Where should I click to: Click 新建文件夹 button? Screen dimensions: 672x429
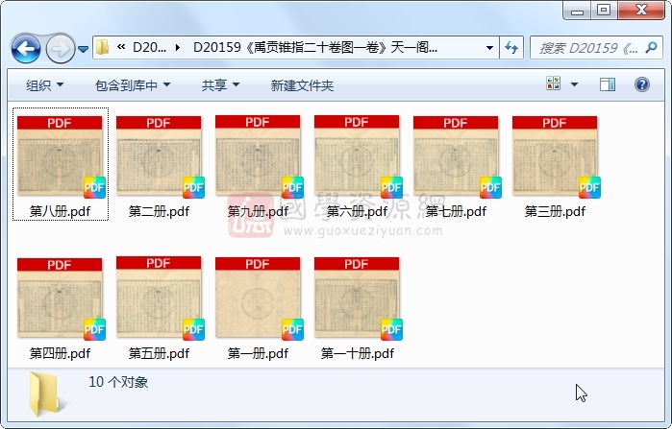click(x=302, y=85)
